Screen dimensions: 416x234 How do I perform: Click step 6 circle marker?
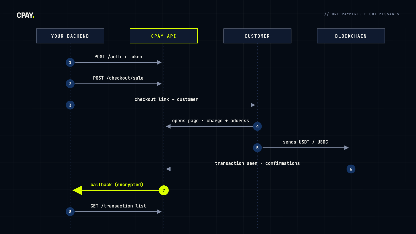pos(351,169)
